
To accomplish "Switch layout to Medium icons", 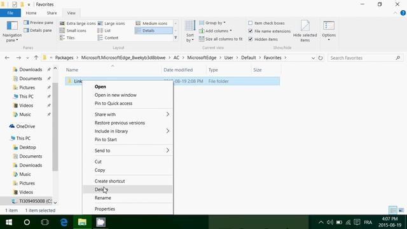I will pyautogui.click(x=151, y=24).
